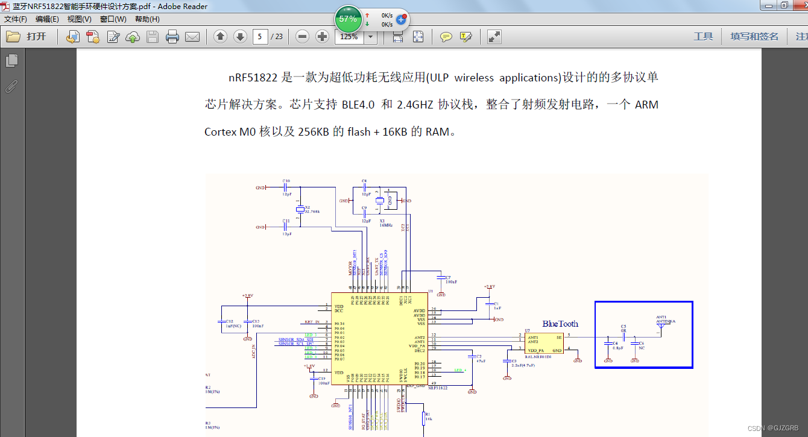Click the zoom out minus button

(x=301, y=37)
